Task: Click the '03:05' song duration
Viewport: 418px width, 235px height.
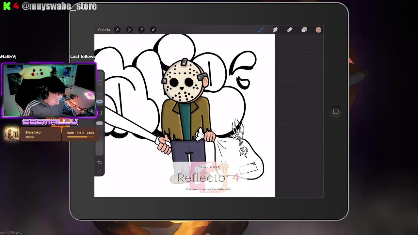Action: pos(90,133)
